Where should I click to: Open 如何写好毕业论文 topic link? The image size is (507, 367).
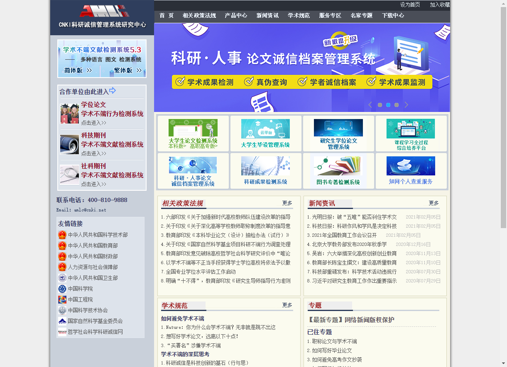[332, 350]
